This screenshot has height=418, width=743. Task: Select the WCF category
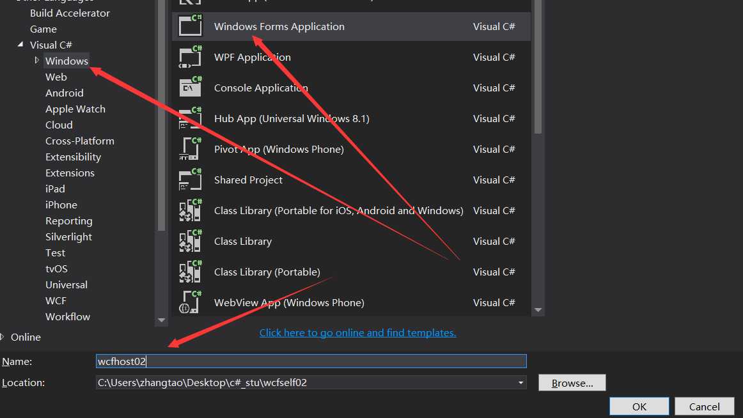56,301
